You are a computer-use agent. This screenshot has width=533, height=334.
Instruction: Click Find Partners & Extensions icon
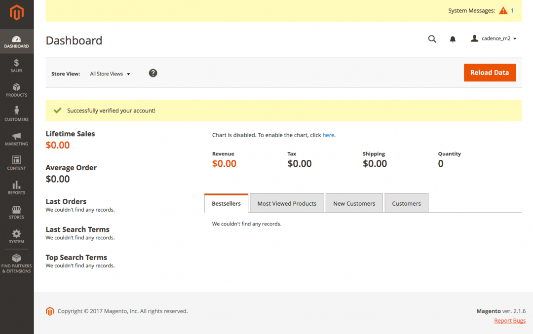(16, 262)
